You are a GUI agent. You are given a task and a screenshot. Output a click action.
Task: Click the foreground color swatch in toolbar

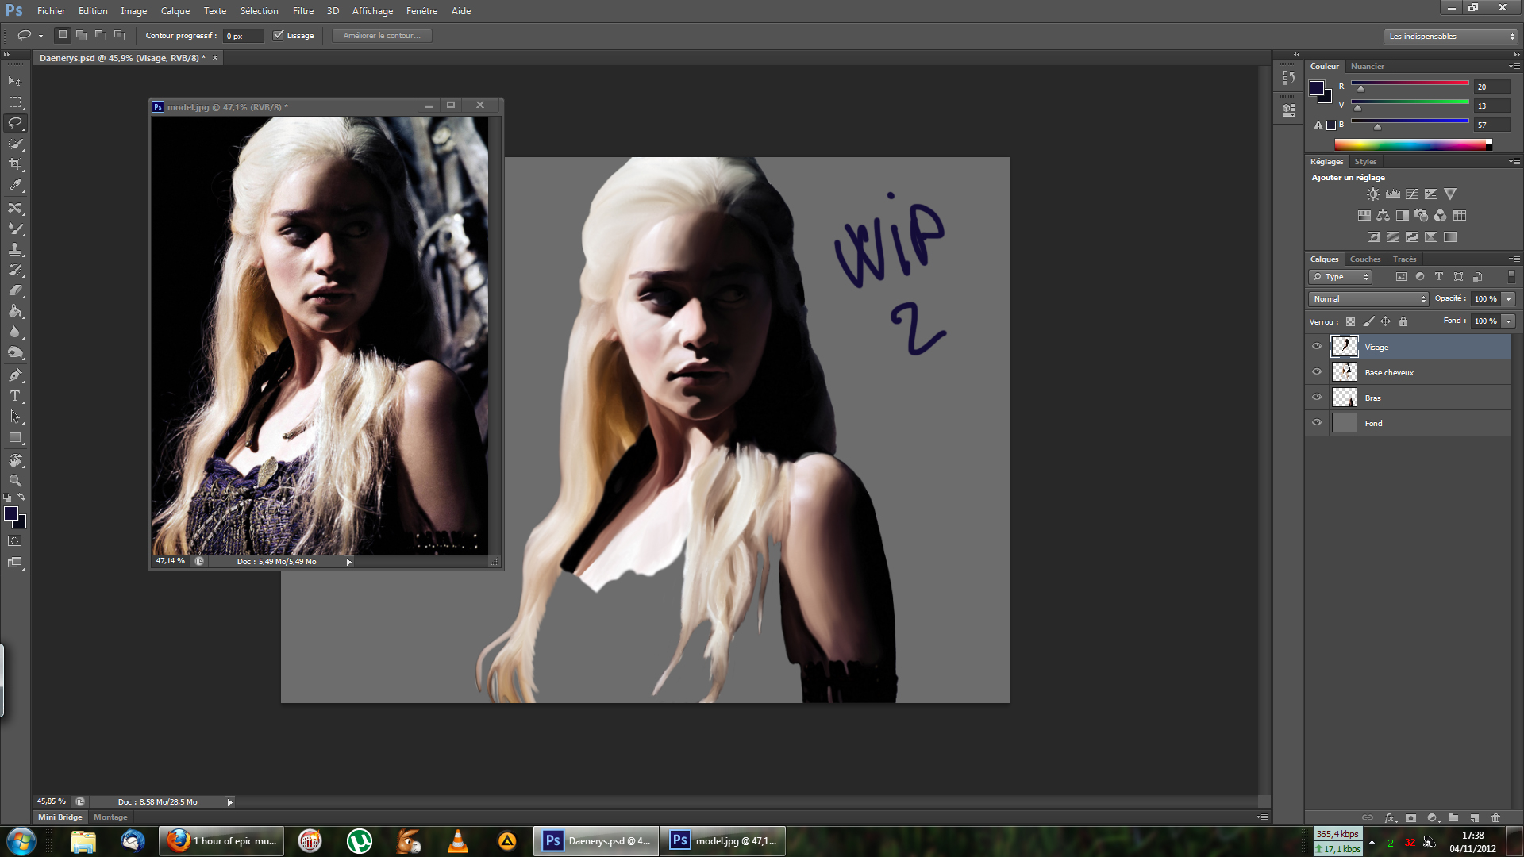(11, 514)
